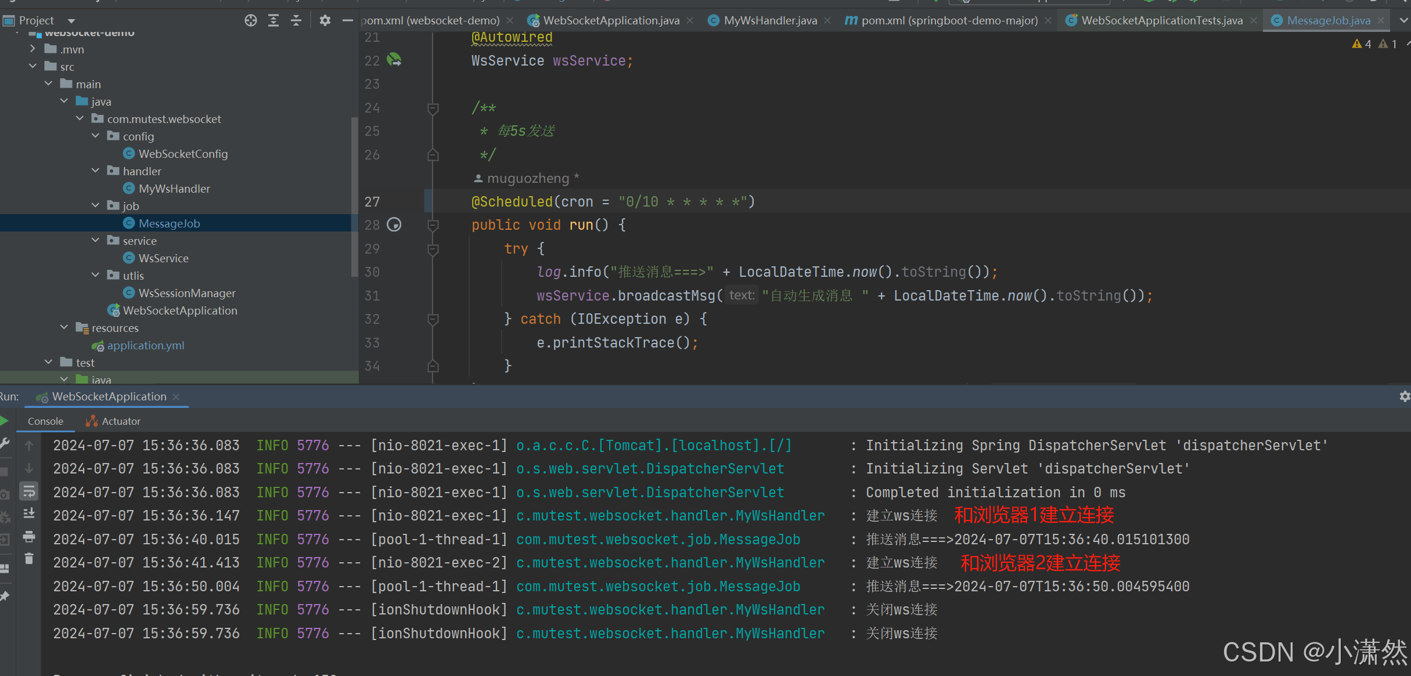Clear console output with trash icon
Image resolution: width=1411 pixels, height=676 pixels.
click(29, 559)
